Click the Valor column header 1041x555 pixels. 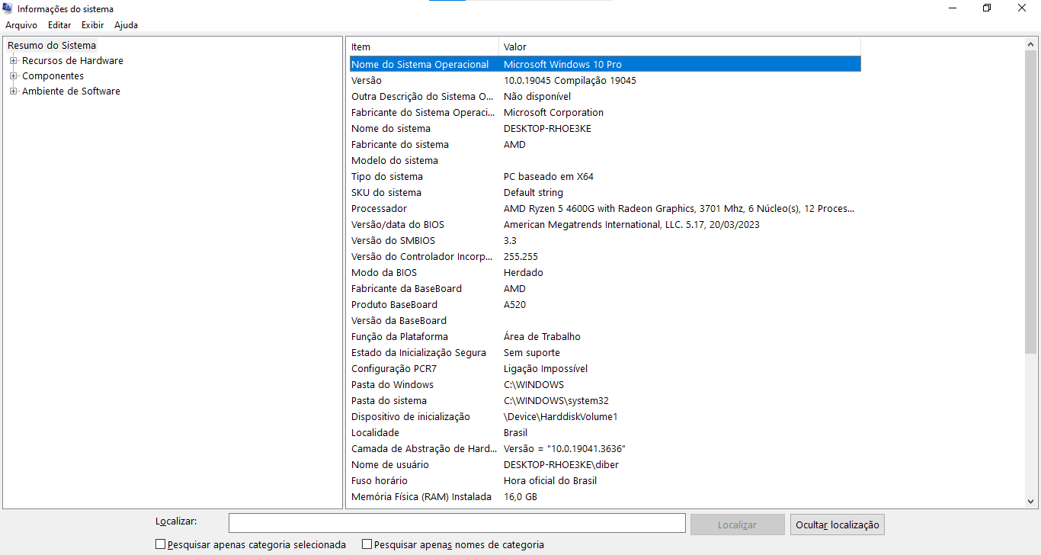(x=680, y=47)
